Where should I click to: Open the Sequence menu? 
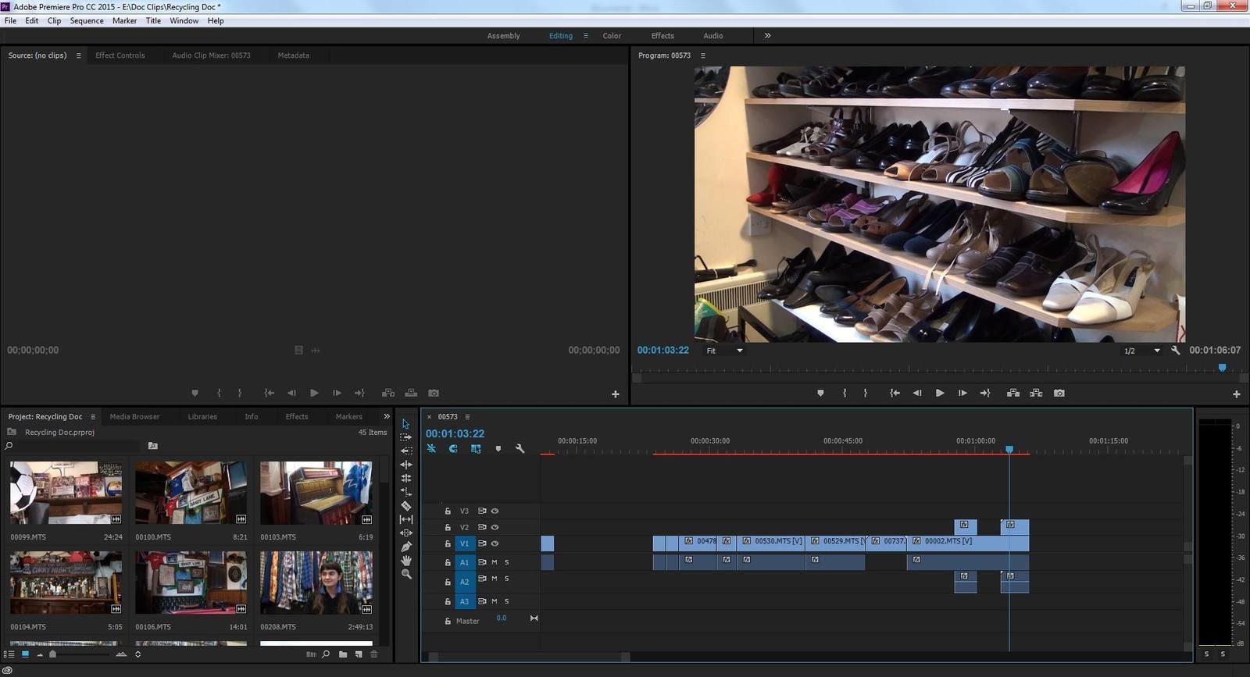(86, 21)
